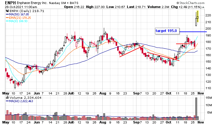
Task: Click the Aug label on price chart axis
Action: click(103, 93)
